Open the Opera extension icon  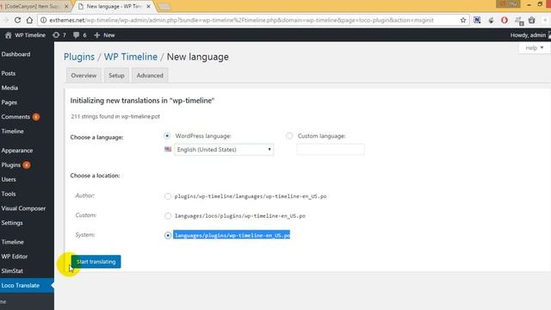505,21
